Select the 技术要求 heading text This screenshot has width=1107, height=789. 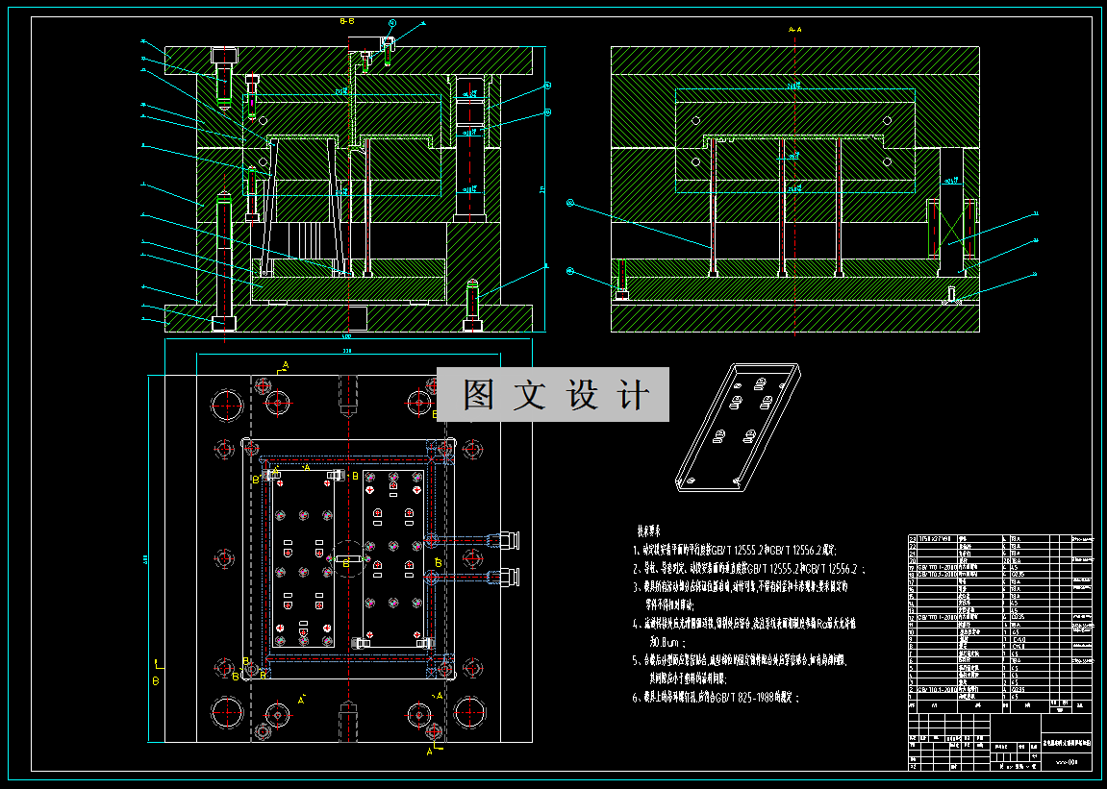649,530
